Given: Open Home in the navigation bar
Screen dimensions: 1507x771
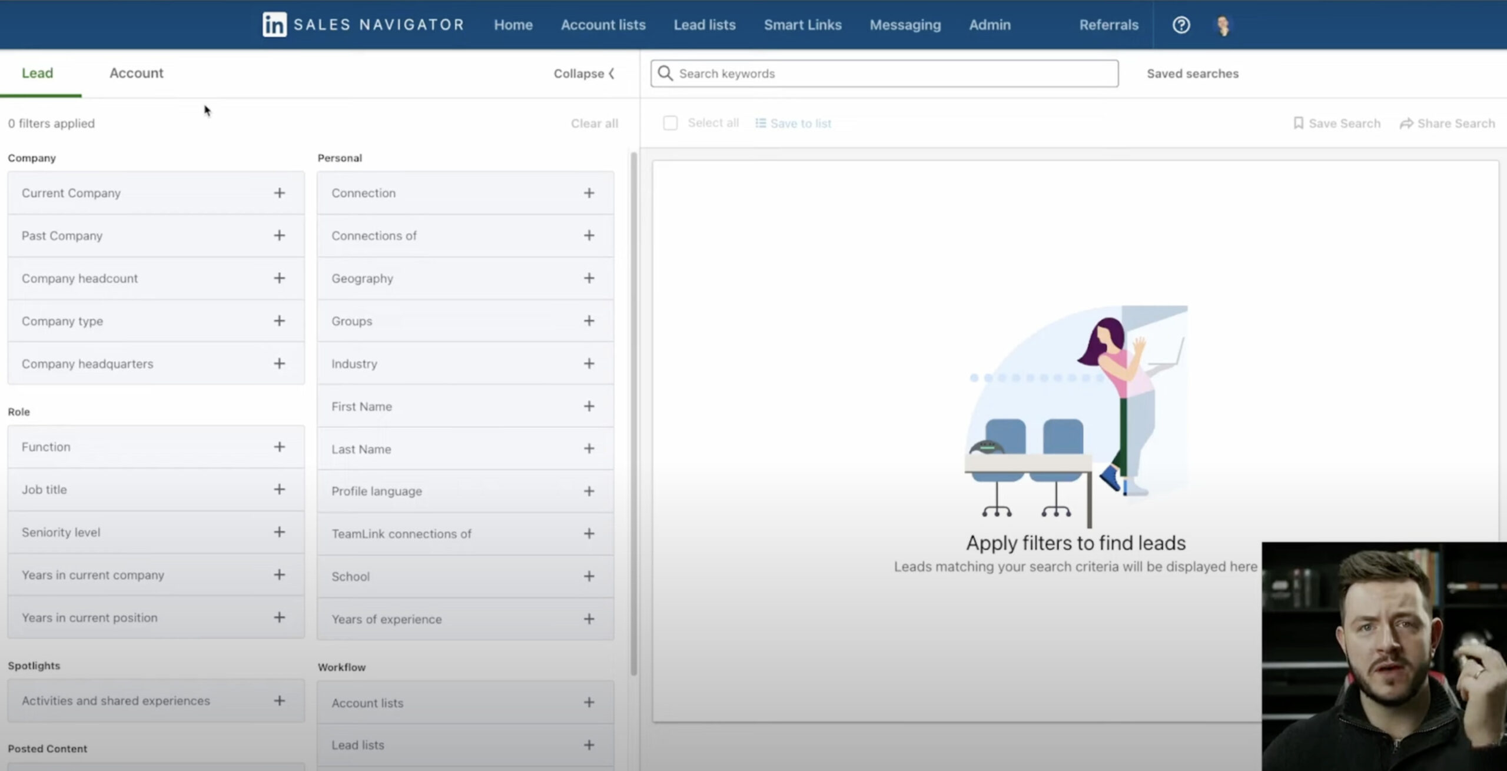Looking at the screenshot, I should pos(513,25).
